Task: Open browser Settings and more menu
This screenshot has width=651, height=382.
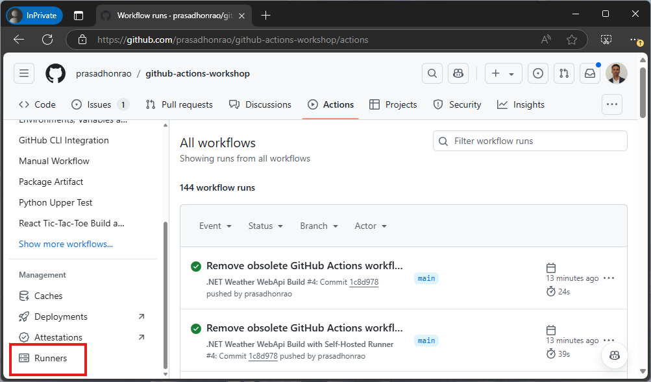Action: pos(635,40)
